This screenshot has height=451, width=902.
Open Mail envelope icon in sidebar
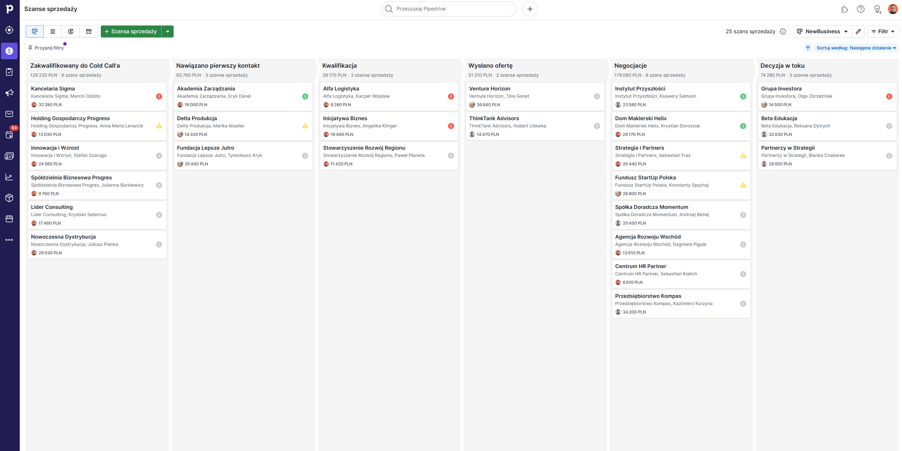tap(10, 114)
